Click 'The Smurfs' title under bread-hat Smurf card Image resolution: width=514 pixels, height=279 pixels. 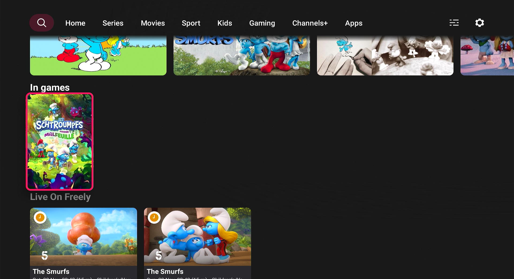point(51,272)
